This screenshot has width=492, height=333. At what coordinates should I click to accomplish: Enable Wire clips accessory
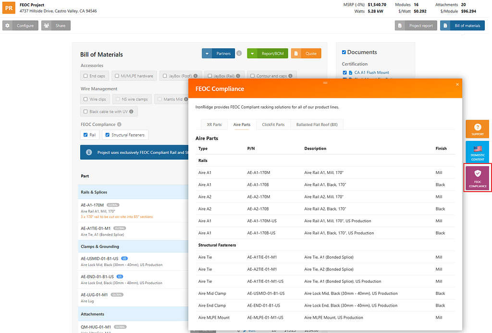(x=85, y=99)
